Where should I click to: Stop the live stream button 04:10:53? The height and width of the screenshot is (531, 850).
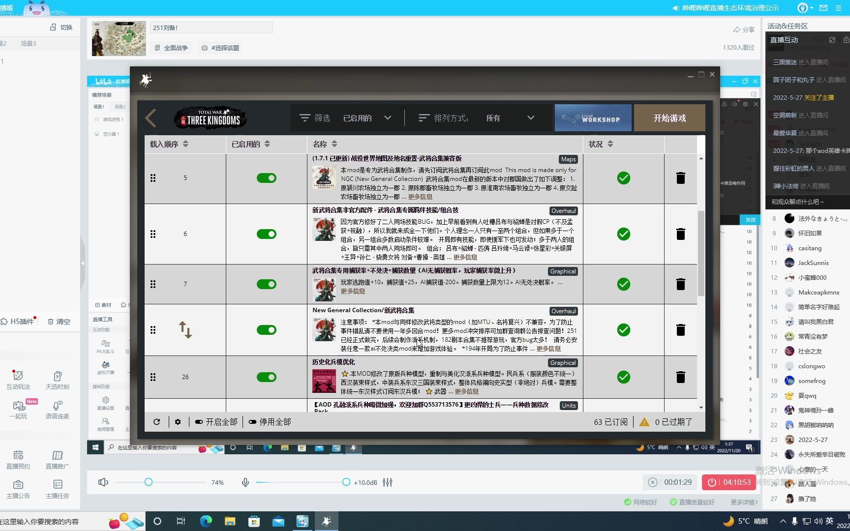click(729, 482)
